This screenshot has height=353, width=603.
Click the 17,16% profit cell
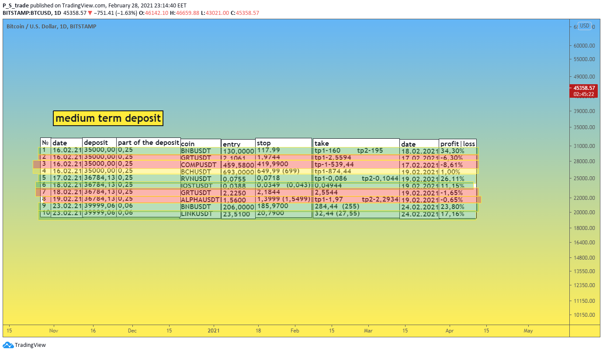pos(452,214)
